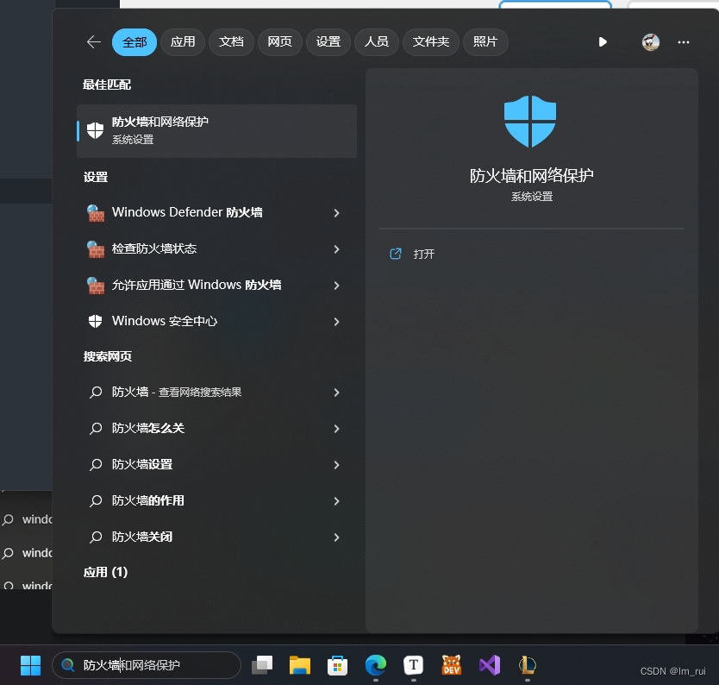
Task: Open File Explorer from the taskbar
Action: point(300,665)
